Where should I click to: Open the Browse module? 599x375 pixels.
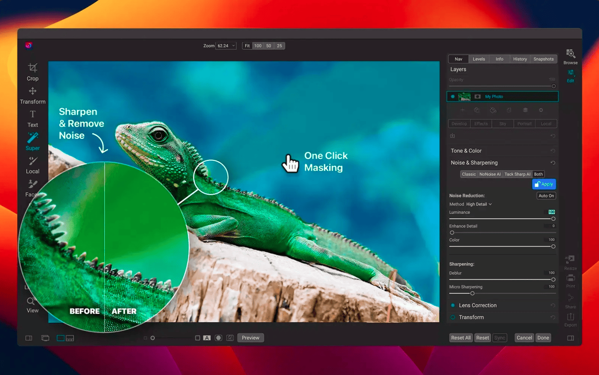pyautogui.click(x=570, y=57)
